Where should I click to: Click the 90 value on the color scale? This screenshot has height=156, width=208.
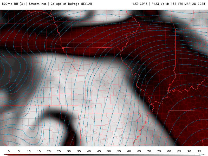189,151
